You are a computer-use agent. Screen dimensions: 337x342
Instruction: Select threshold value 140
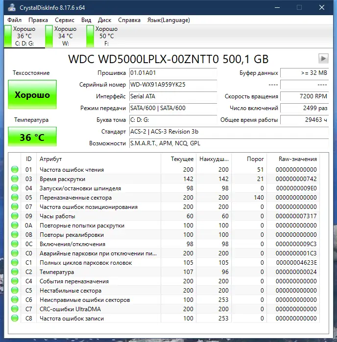point(259,197)
